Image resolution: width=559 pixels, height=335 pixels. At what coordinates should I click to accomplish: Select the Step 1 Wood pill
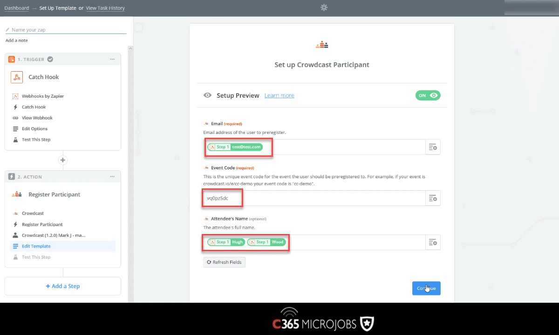[x=266, y=242]
